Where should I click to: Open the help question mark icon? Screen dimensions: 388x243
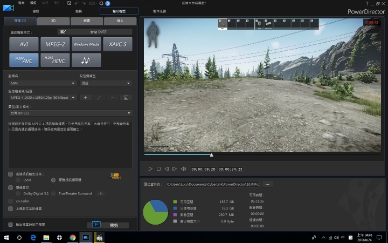367,4
